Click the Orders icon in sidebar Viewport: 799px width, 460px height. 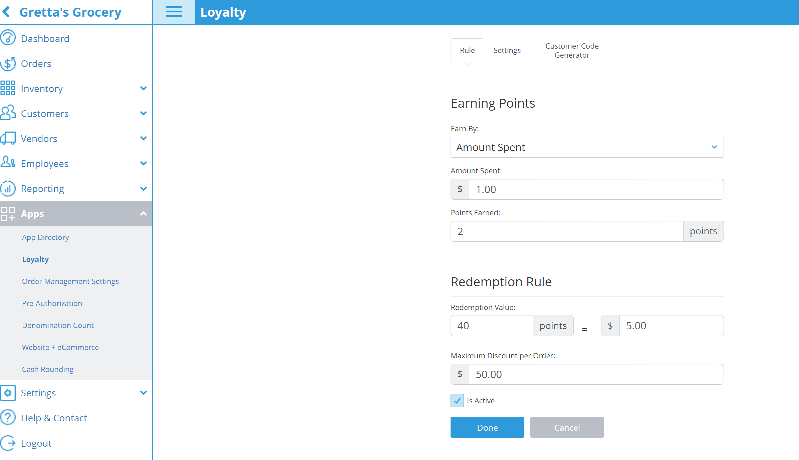8,63
